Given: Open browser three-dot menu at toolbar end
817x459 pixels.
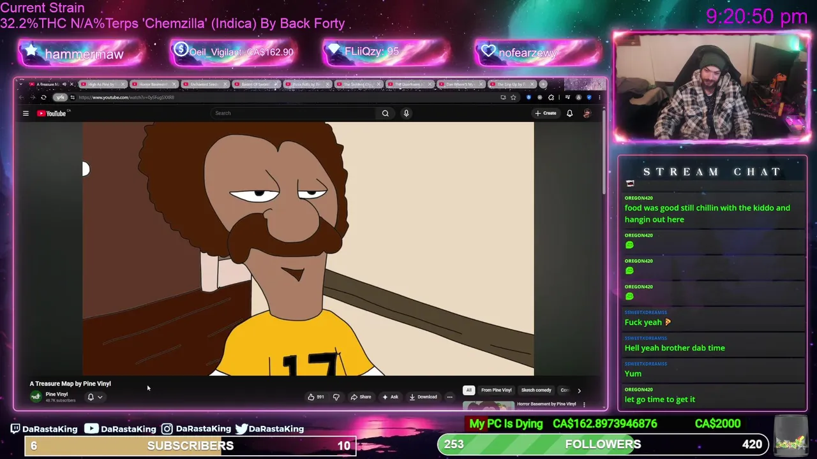Looking at the screenshot, I should 599,98.
